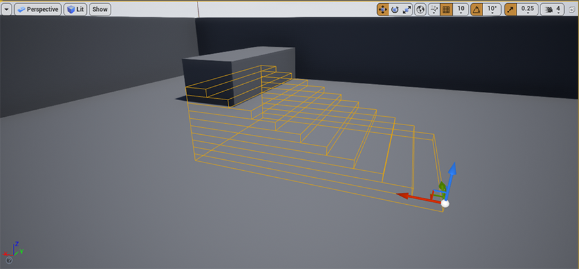Open rotation snap angle dropdown showing 10°
579x269 pixels.
click(x=492, y=10)
